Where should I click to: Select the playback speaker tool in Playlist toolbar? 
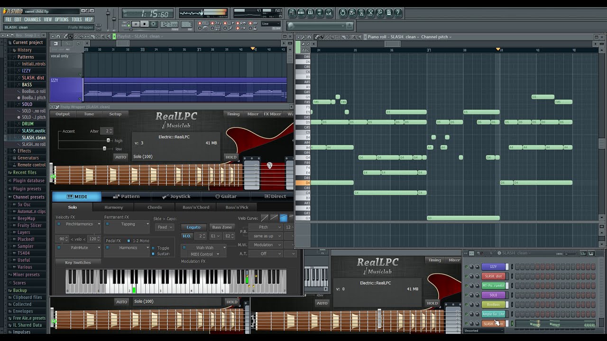point(109,36)
